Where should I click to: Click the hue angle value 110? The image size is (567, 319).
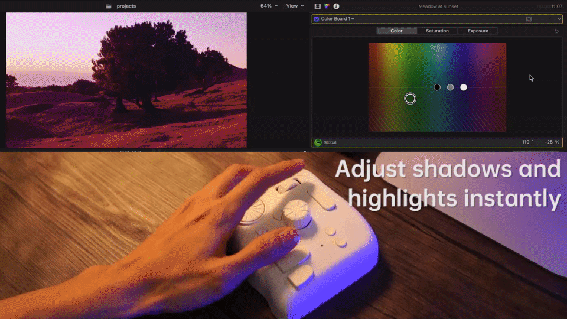(x=526, y=142)
